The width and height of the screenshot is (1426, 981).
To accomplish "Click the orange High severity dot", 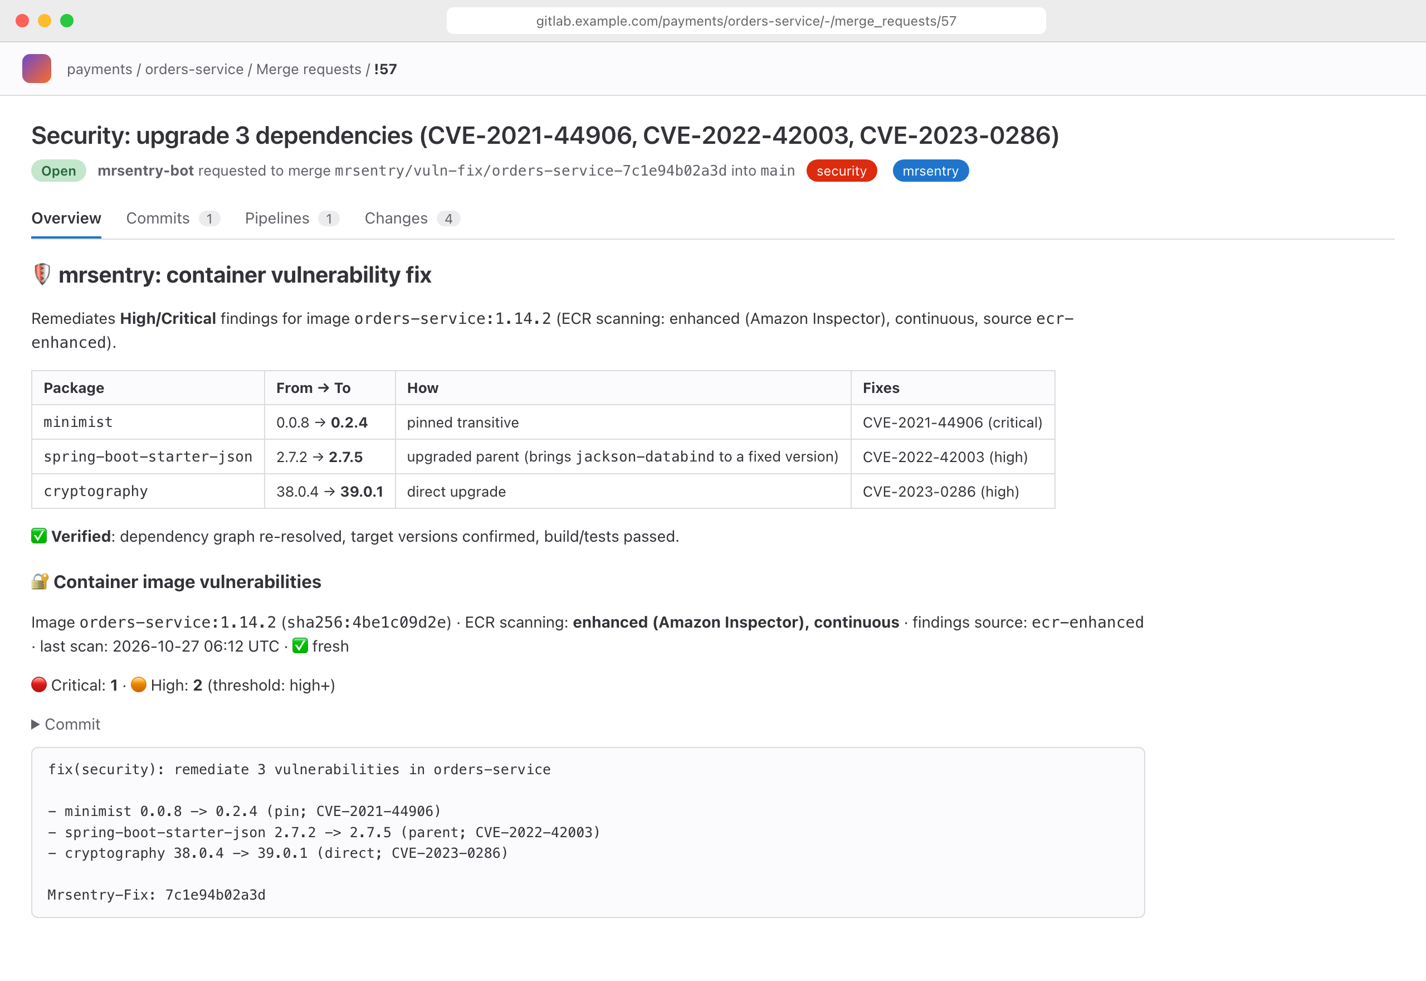I will click(x=139, y=684).
